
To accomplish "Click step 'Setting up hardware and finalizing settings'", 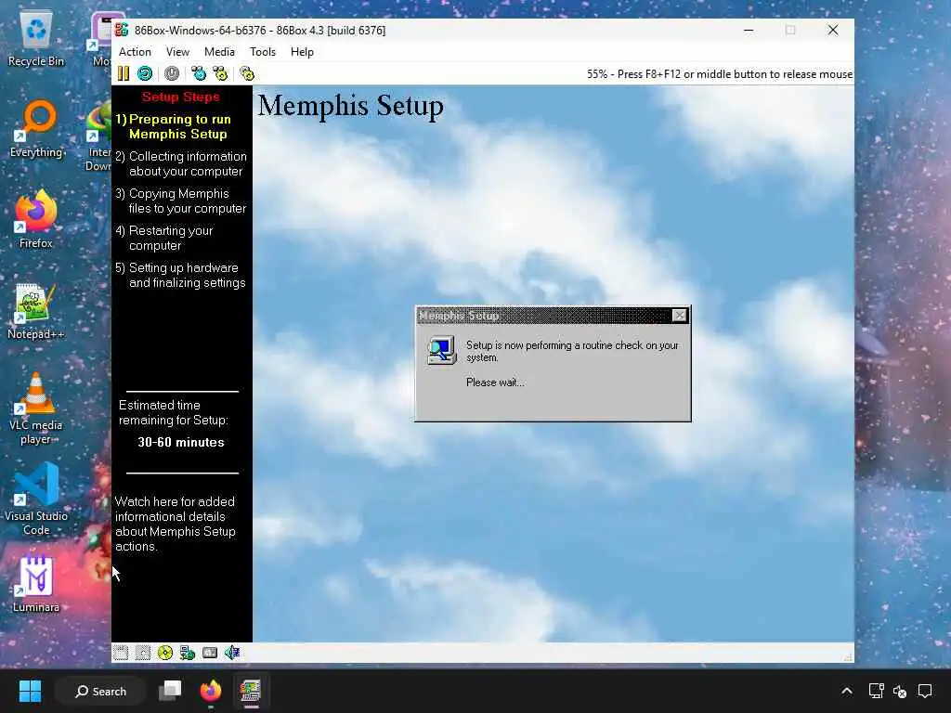I will point(181,275).
